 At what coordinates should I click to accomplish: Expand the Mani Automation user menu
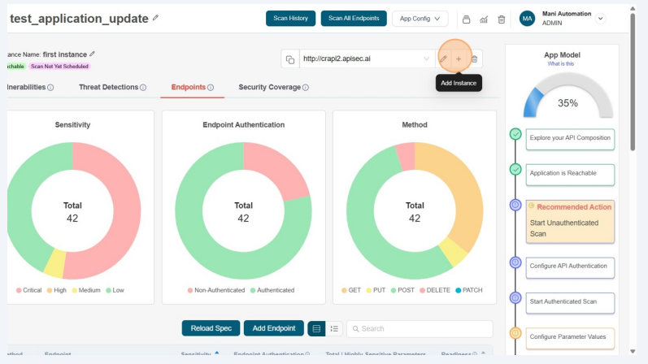coord(601,18)
